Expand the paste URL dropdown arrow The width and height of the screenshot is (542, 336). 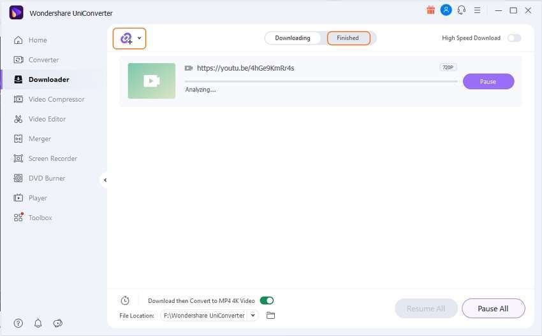139,38
